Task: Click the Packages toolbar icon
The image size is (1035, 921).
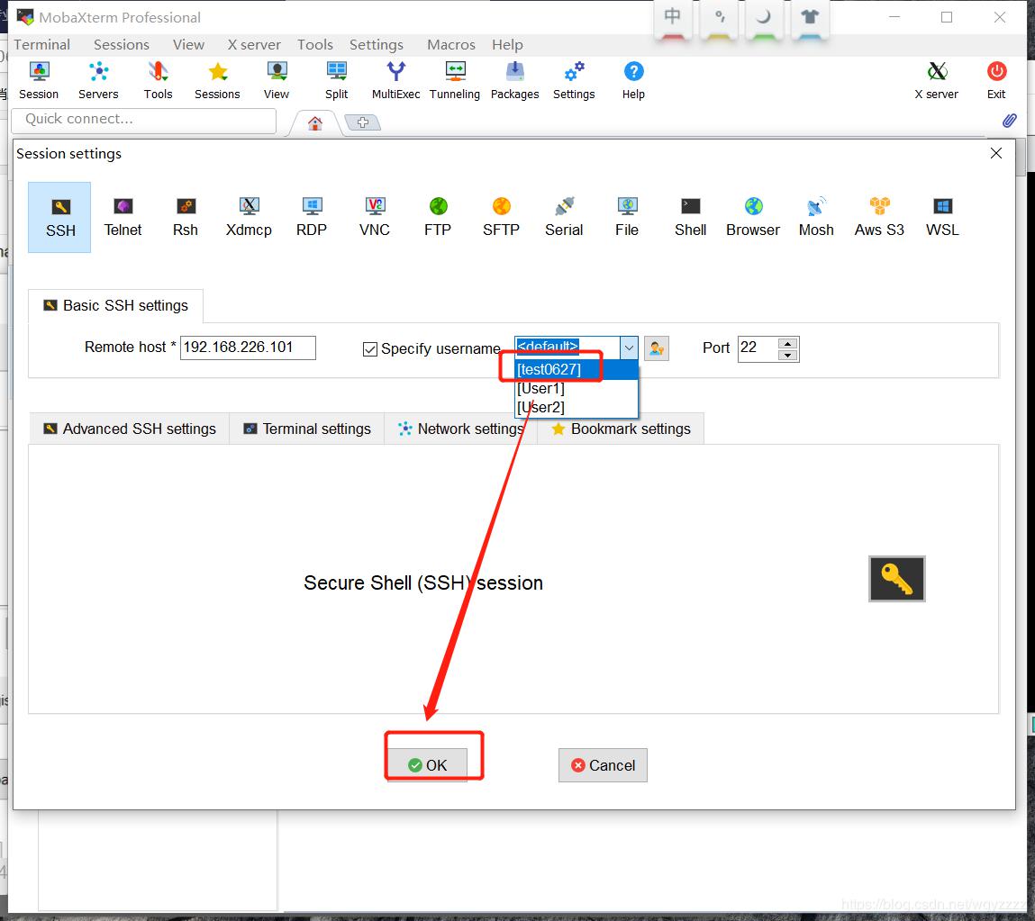Action: 514,79
